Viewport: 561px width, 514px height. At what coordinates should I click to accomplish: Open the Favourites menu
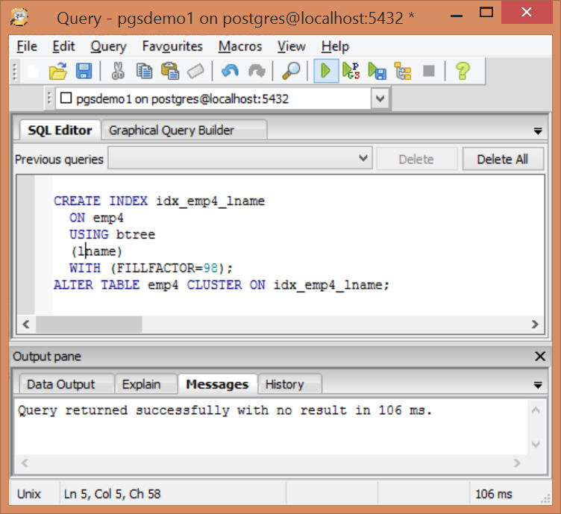point(172,46)
